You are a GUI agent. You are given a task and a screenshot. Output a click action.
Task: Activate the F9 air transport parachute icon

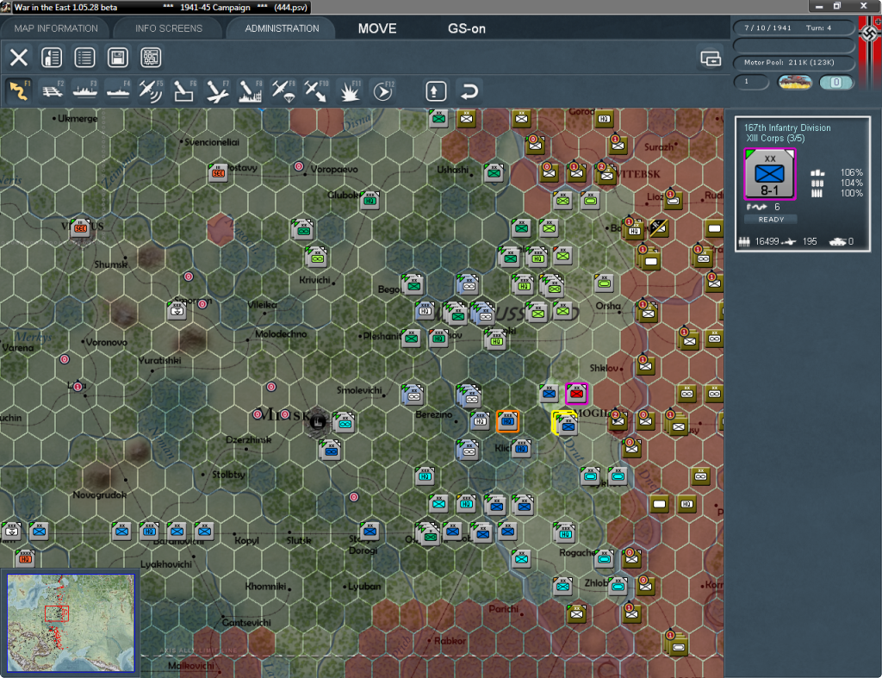coord(283,90)
